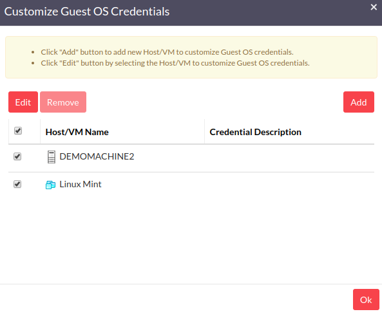Image resolution: width=382 pixels, height=314 pixels.
Task: Click the Credential Description column header
Action: pyautogui.click(x=255, y=132)
